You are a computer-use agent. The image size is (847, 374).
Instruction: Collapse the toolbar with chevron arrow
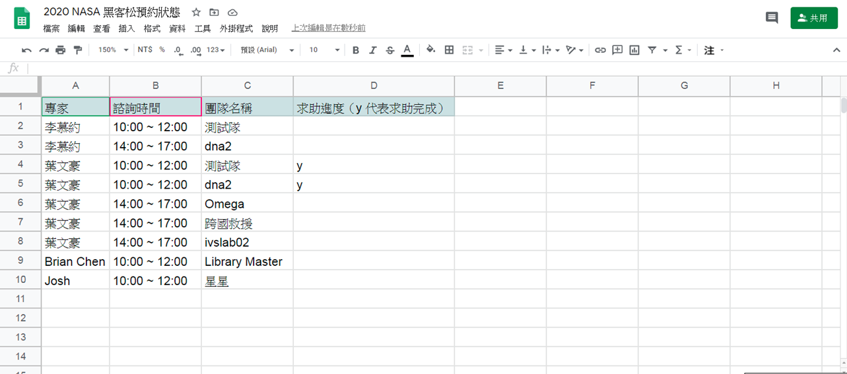pos(836,50)
